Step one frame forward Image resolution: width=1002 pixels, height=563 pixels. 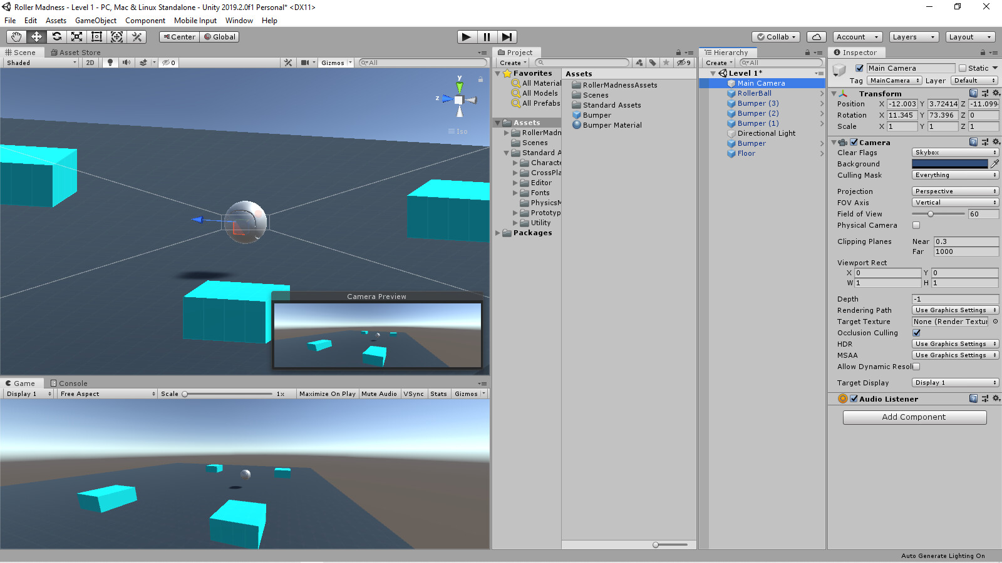(x=507, y=37)
